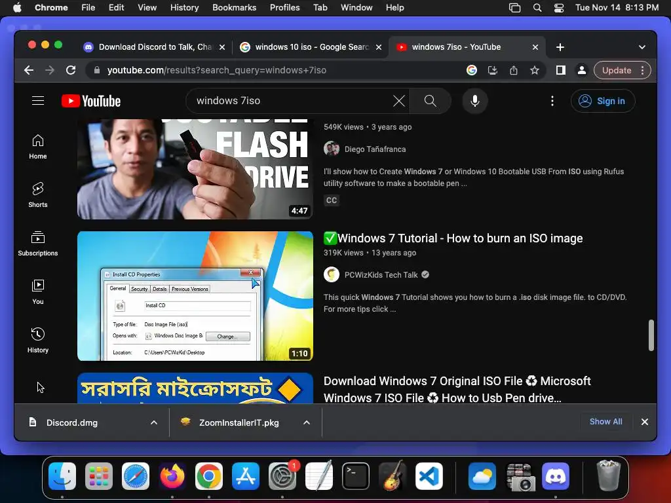Reload the current page
The width and height of the screenshot is (671, 503).
[71, 70]
